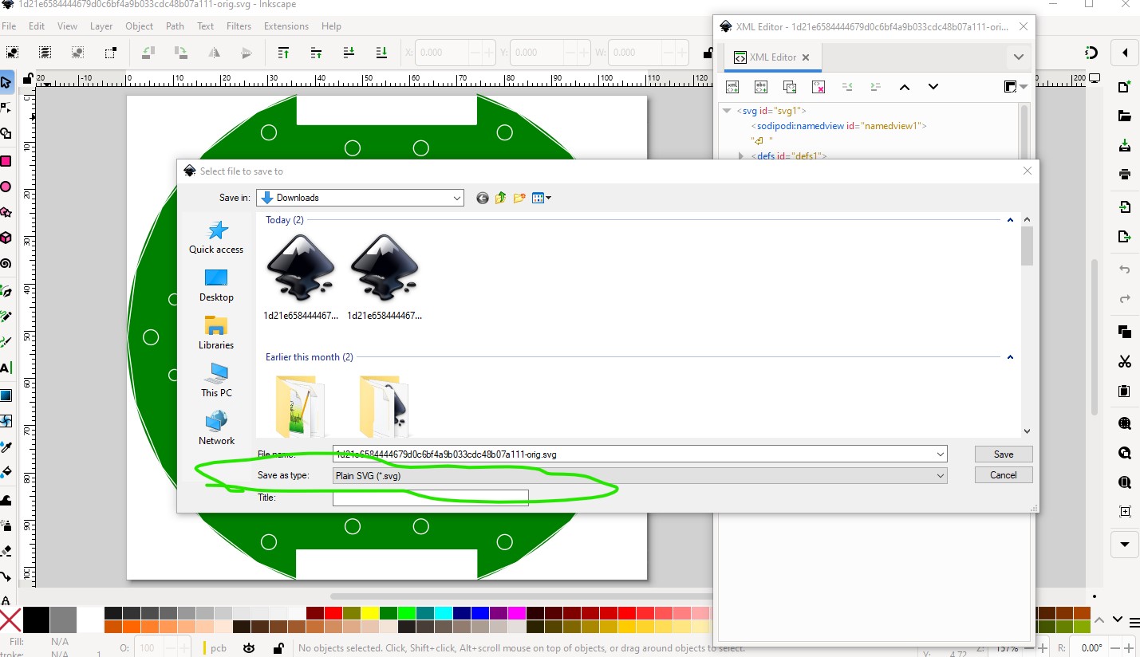Create new folder in save dialog

point(519,198)
